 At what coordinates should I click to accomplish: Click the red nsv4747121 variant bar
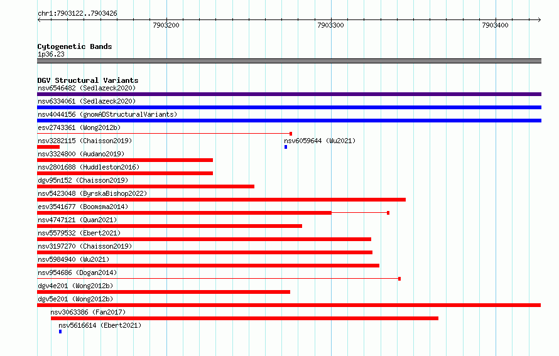(x=170, y=226)
